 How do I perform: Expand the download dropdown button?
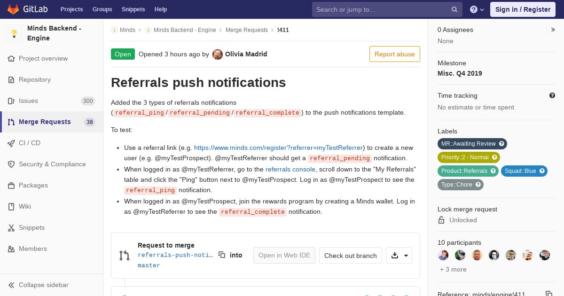[399, 255]
